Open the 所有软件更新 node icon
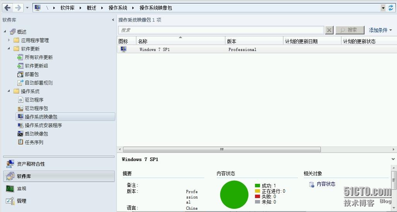This screenshot has width=397, height=212. point(20,57)
